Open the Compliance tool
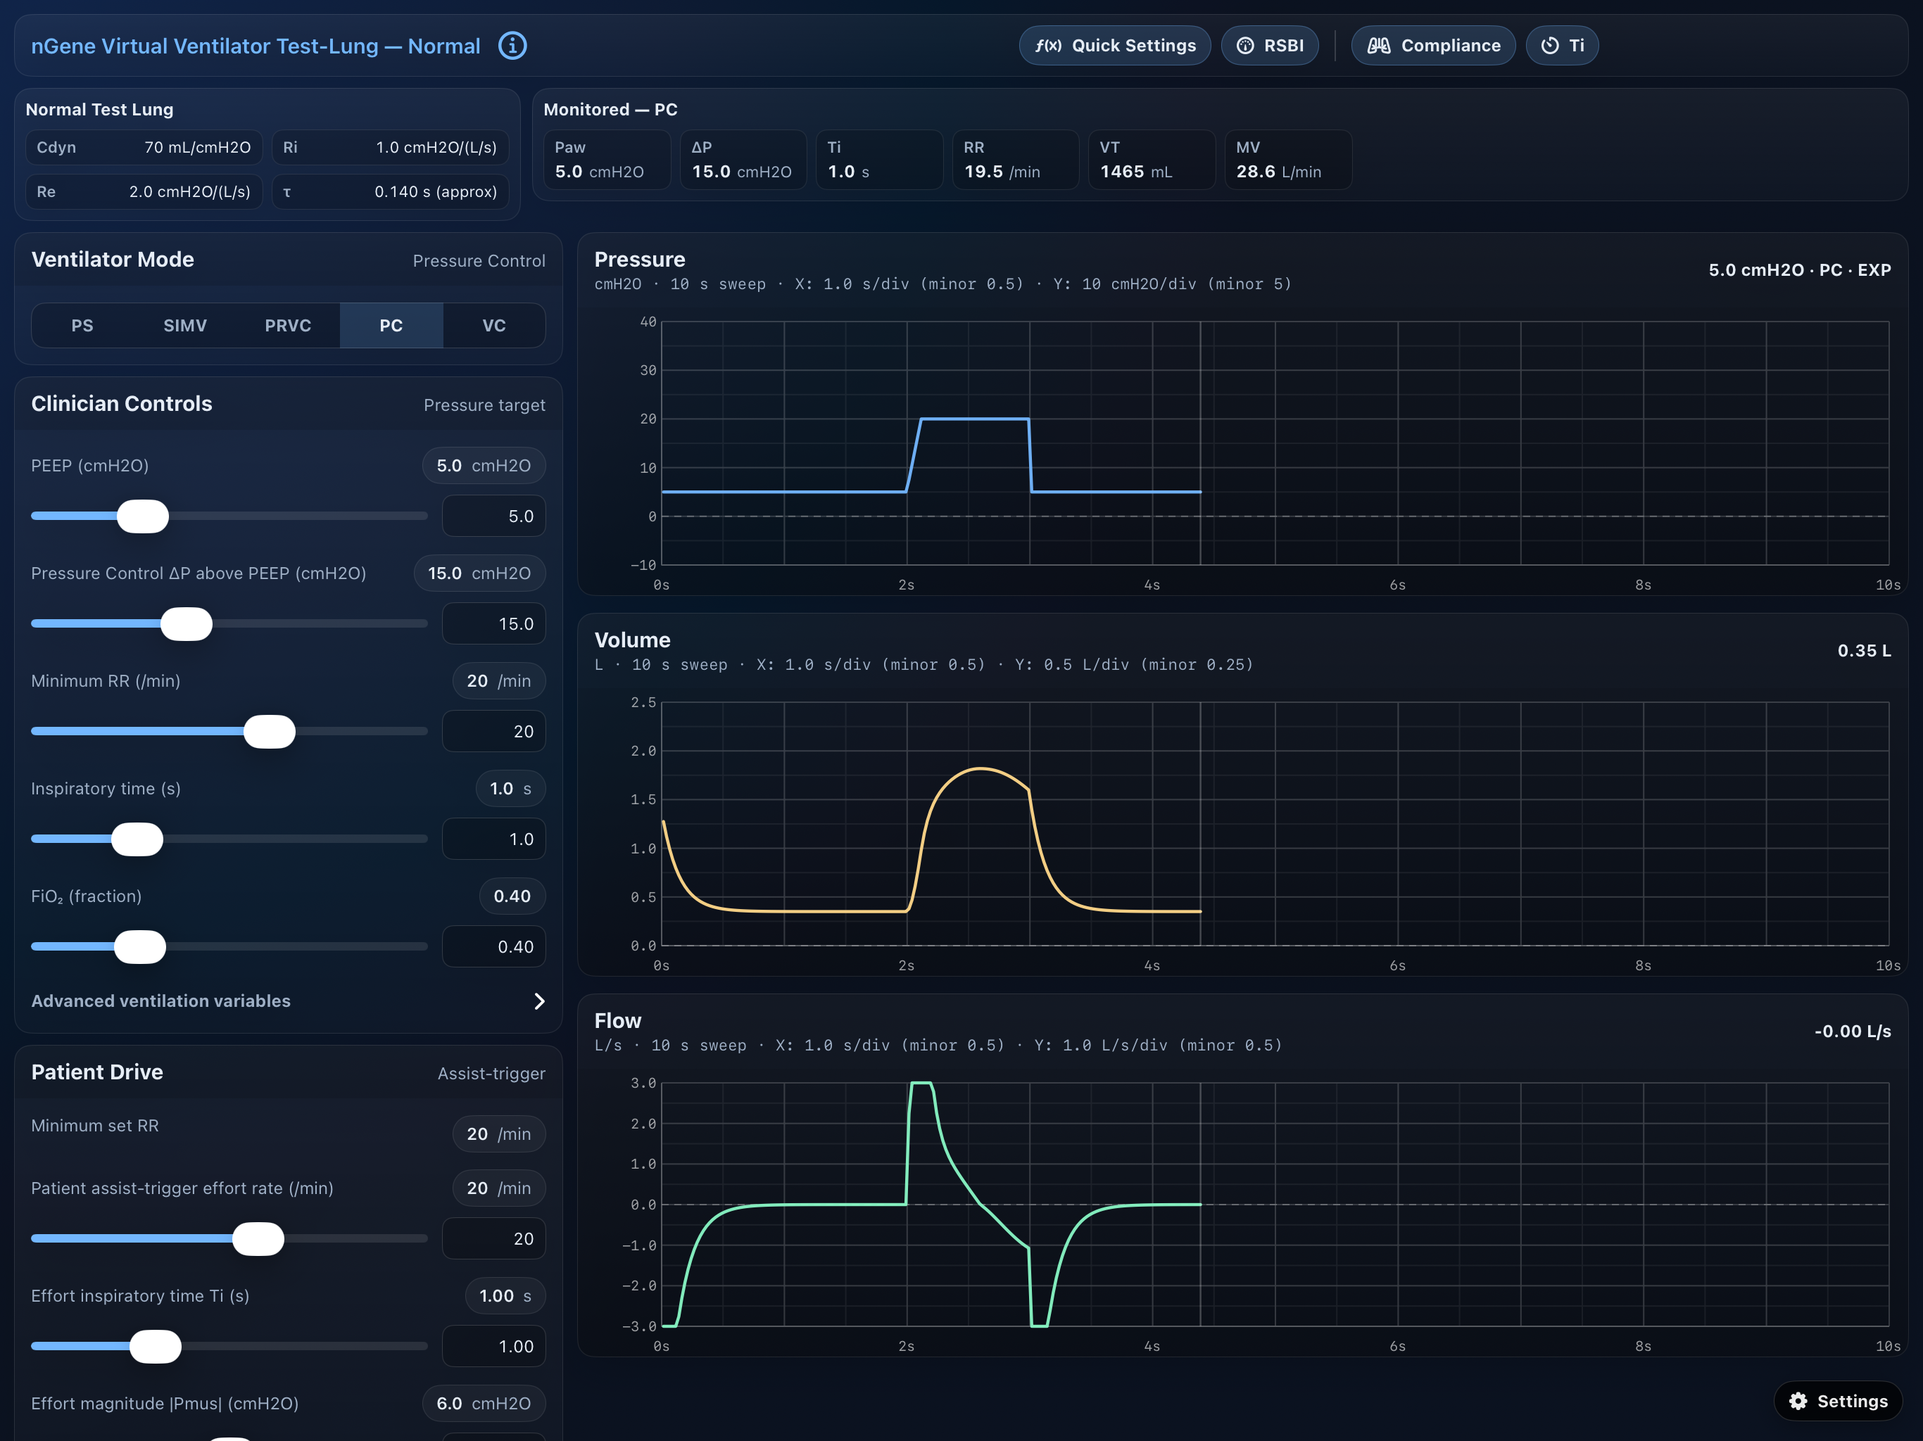Screen dimensions: 1923x1441 coord(1432,45)
